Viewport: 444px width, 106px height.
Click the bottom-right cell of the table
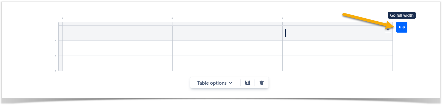click(x=337, y=63)
